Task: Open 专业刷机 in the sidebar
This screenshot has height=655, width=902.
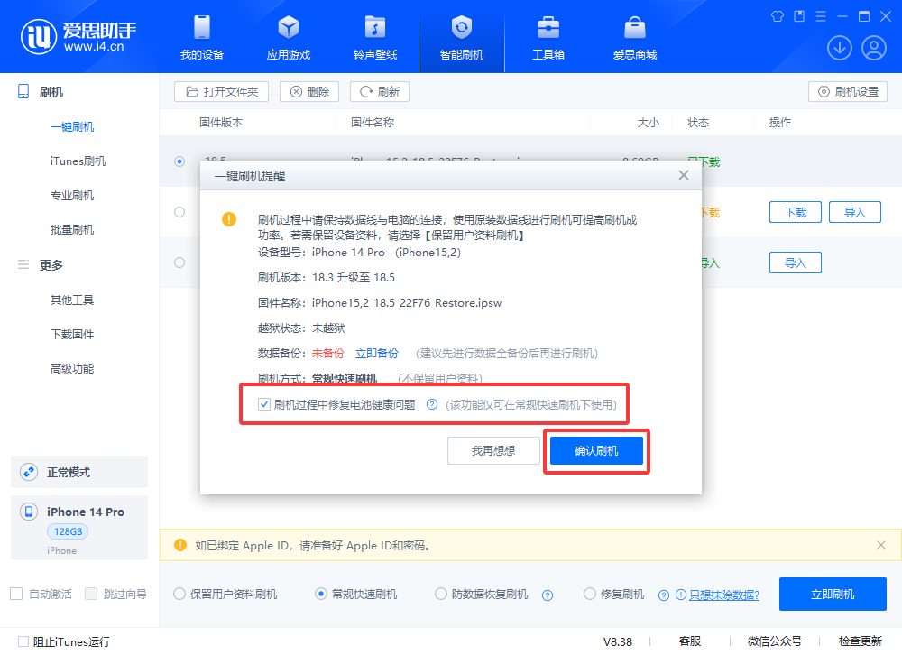Action: [72, 196]
